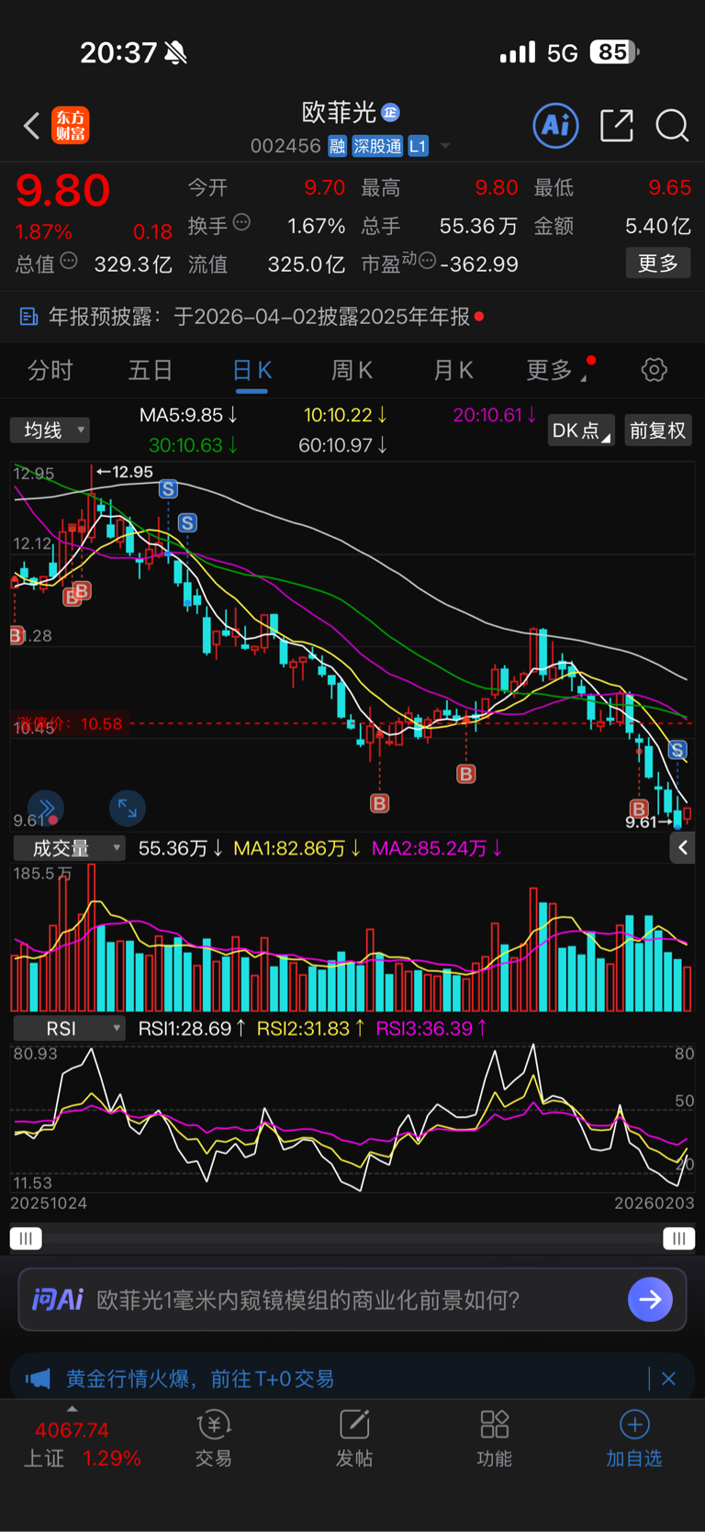Tap the 涨停价 10.58 price line label
Viewport: 705px width, 1532px height.
tap(69, 723)
